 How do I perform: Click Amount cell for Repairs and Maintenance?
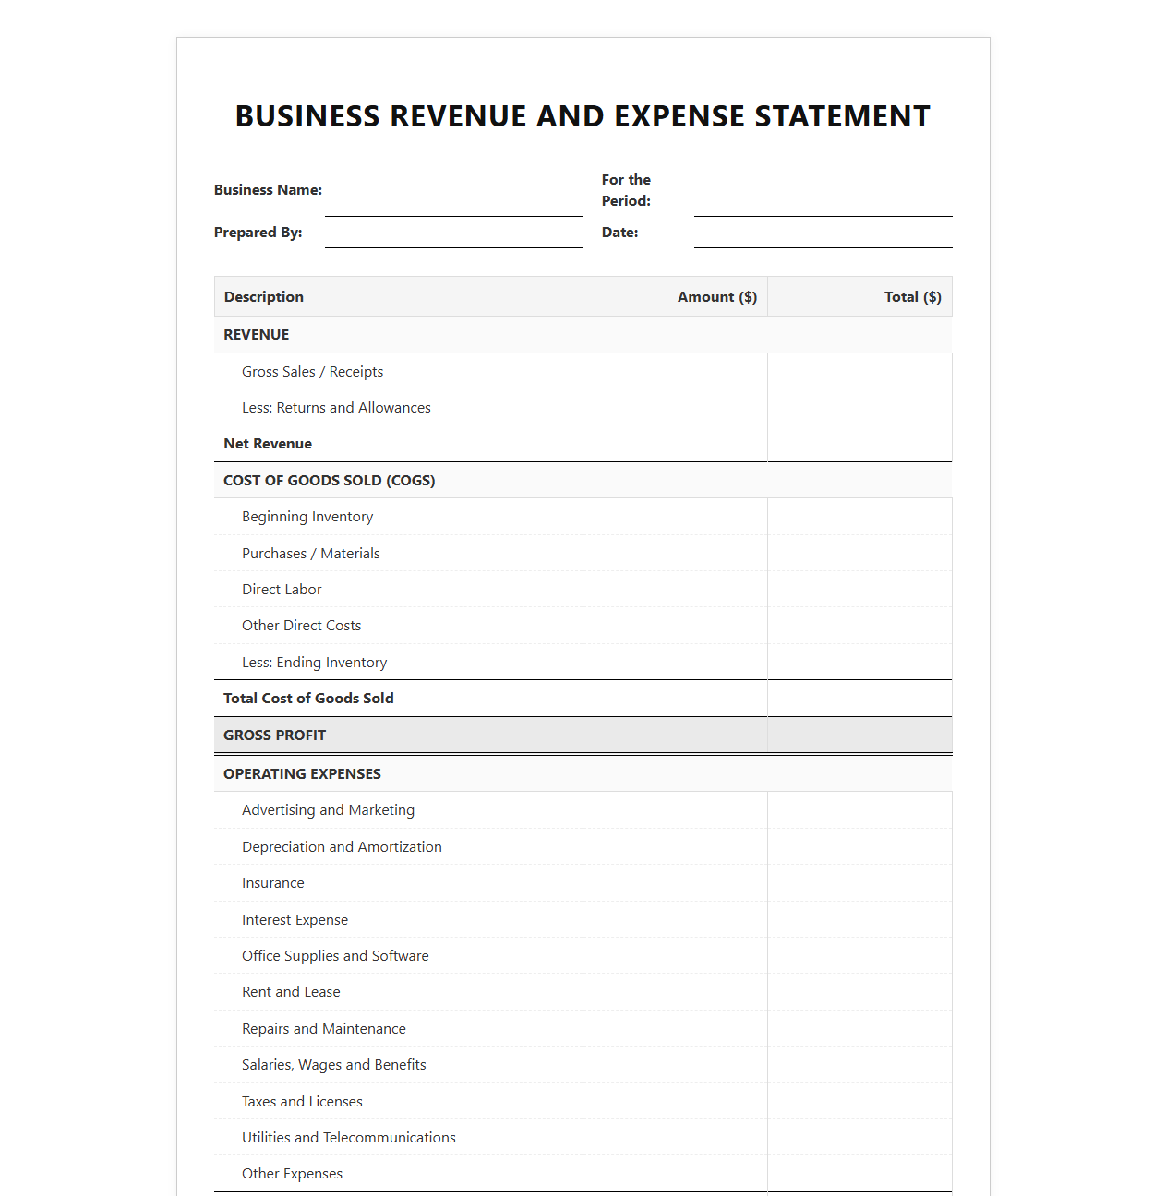(675, 1029)
